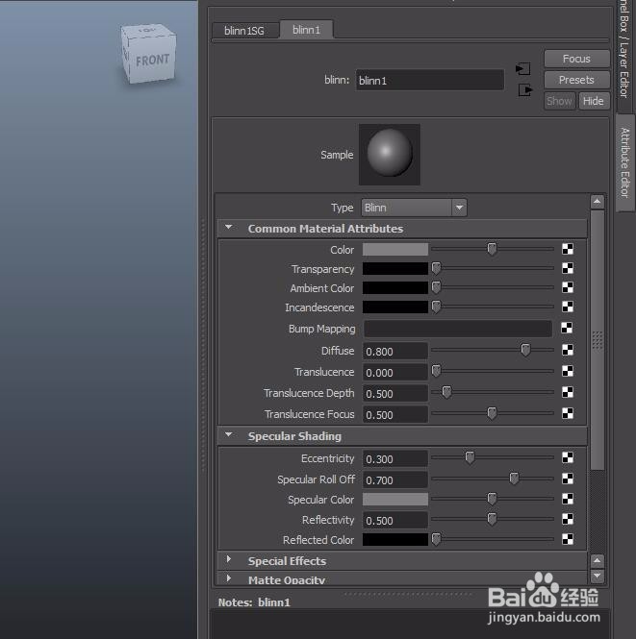The width and height of the screenshot is (636, 639).
Task: Open the Presets button
Action: click(x=576, y=80)
